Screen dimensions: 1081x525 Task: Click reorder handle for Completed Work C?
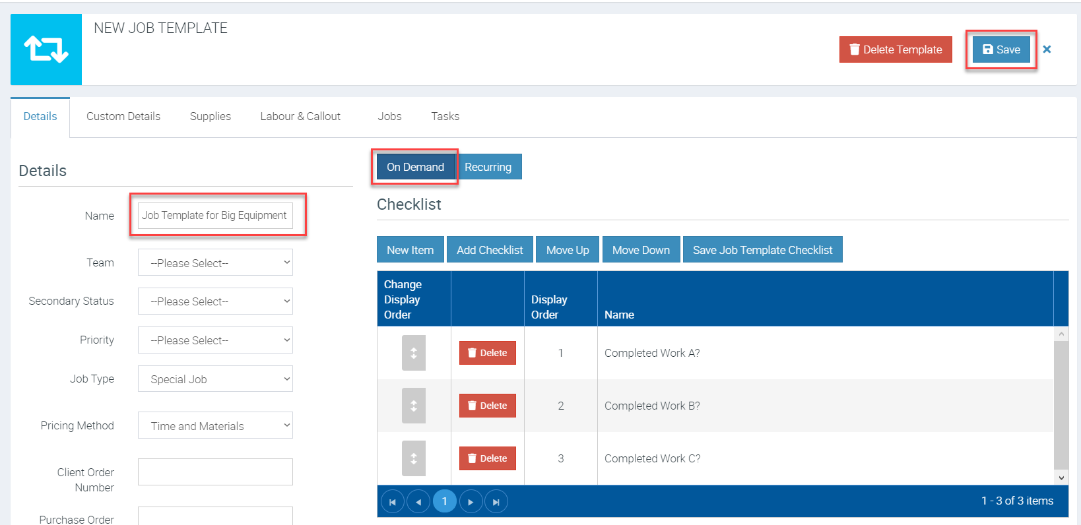point(414,458)
